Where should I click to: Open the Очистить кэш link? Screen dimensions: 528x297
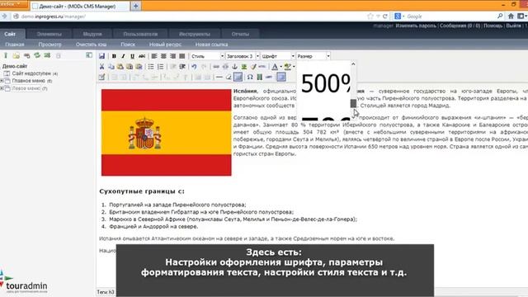91,45
